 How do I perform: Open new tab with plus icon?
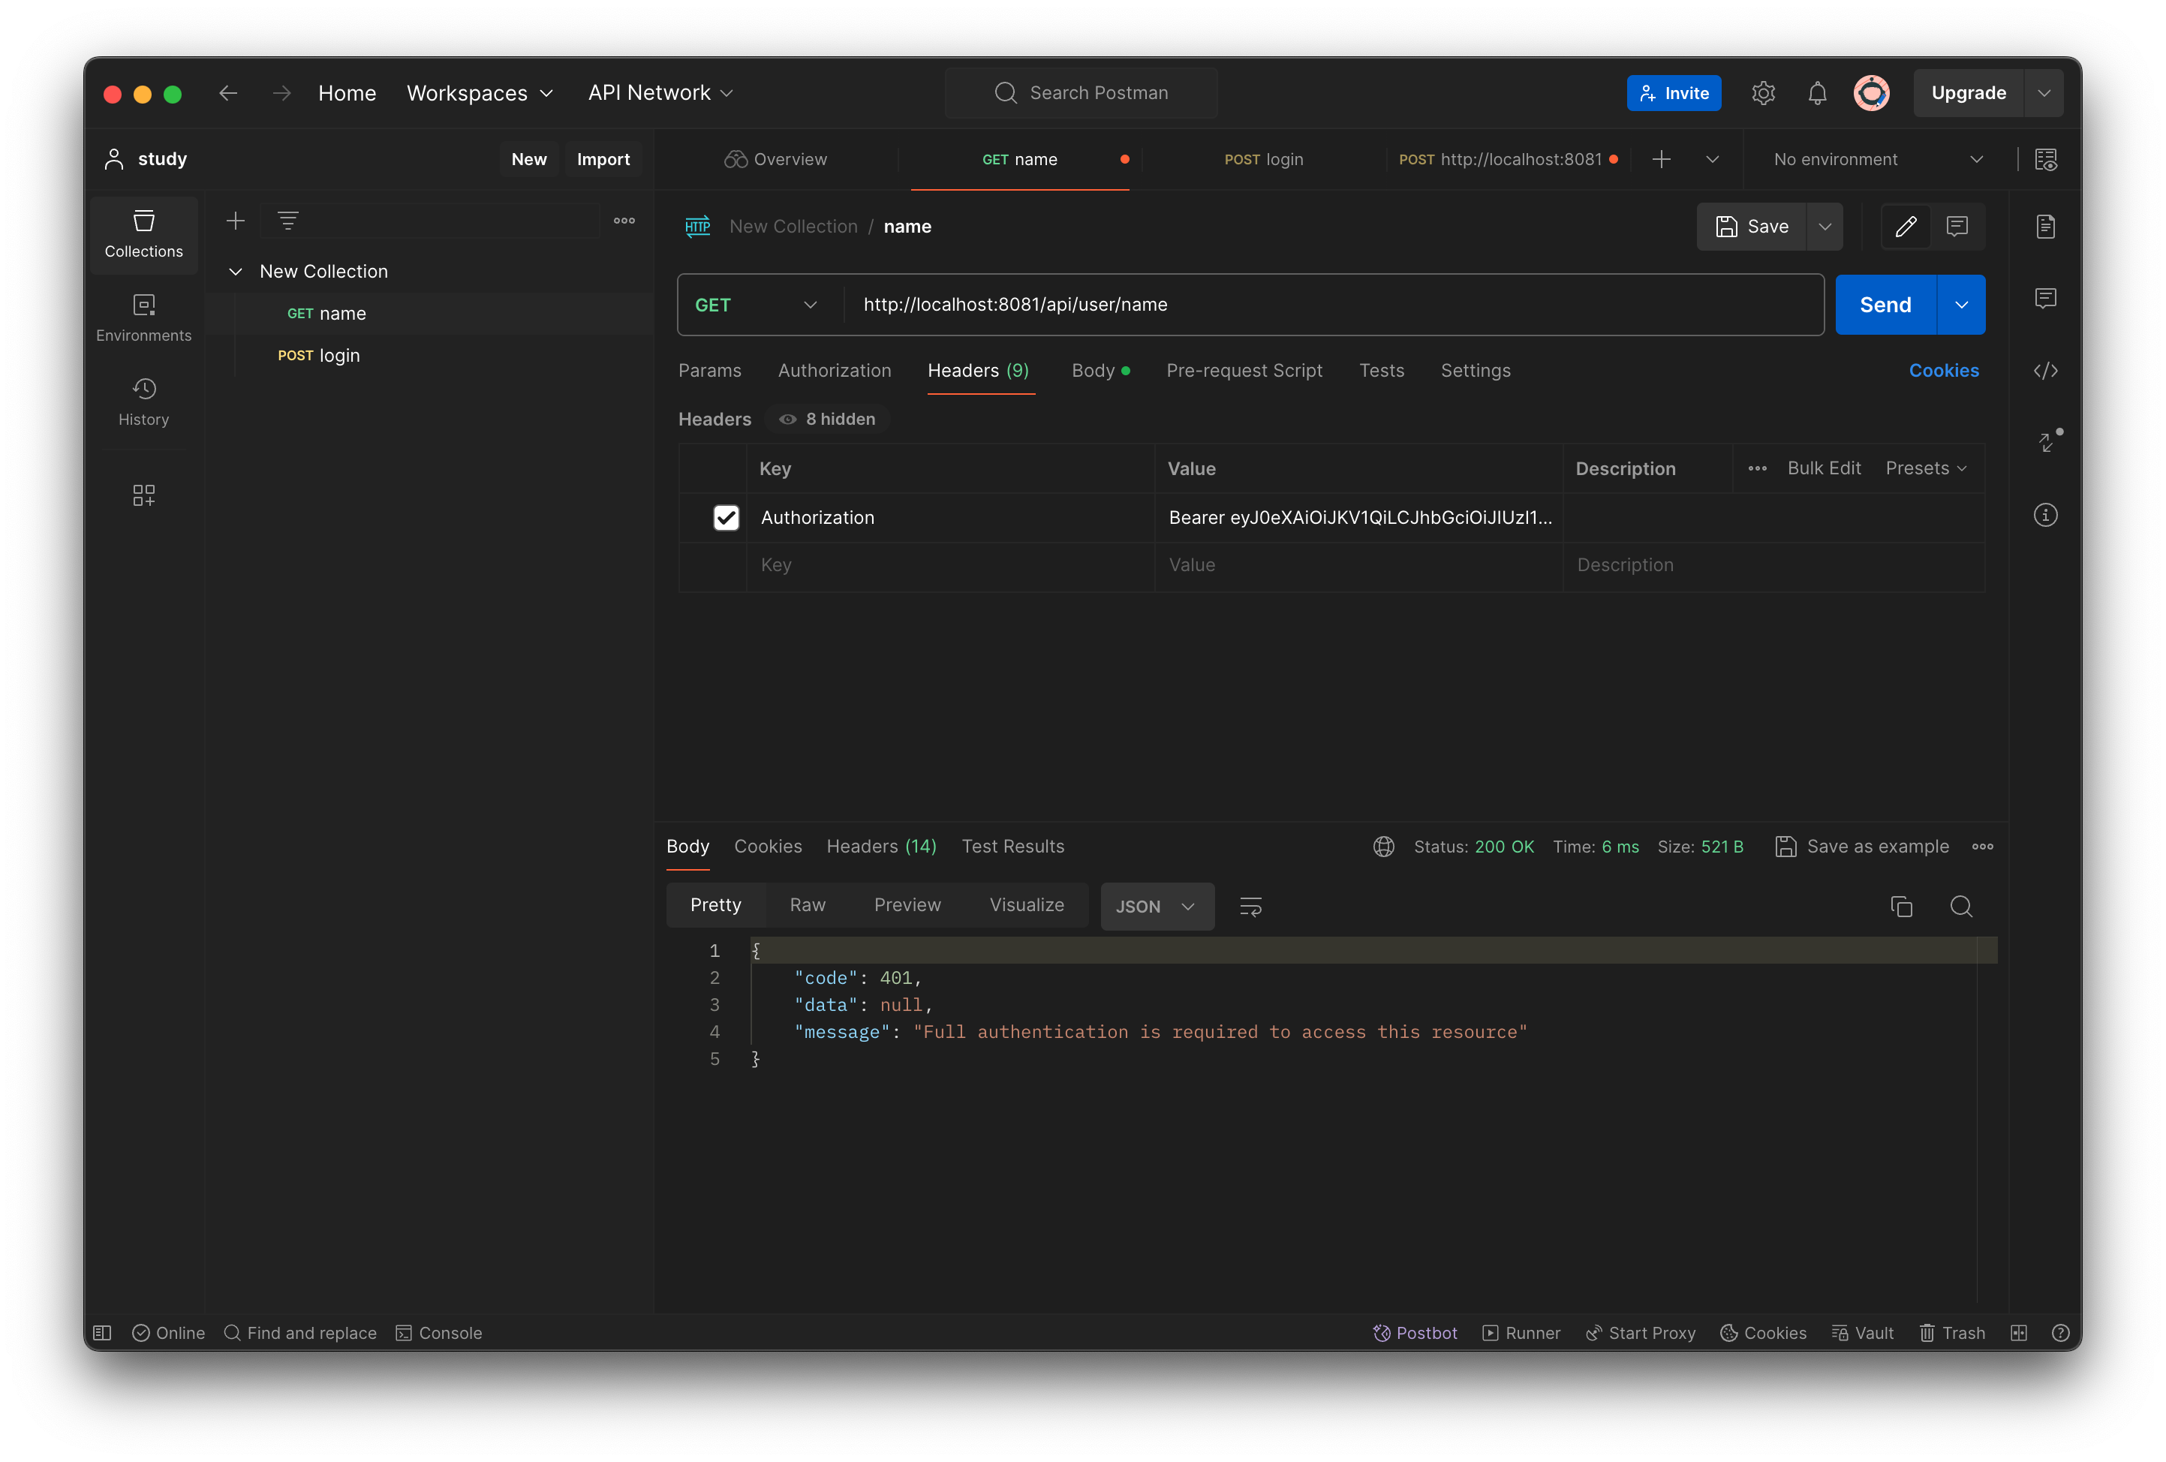tap(1661, 159)
